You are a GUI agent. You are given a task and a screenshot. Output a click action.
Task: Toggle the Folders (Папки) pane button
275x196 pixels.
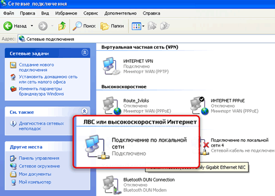point(112,26)
